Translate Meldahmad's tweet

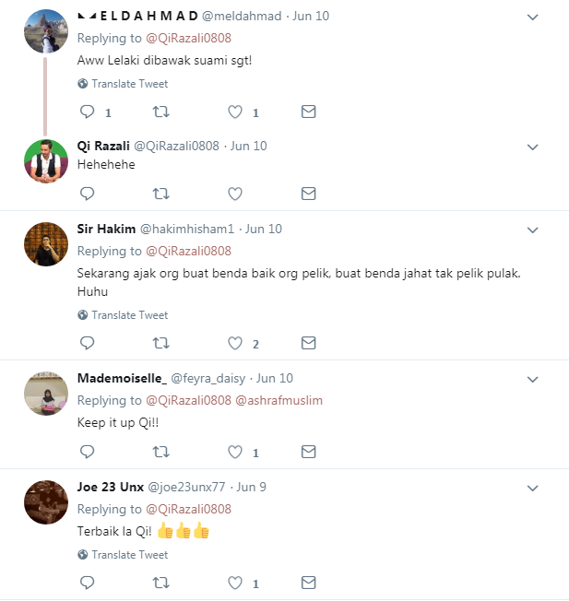coord(129,83)
